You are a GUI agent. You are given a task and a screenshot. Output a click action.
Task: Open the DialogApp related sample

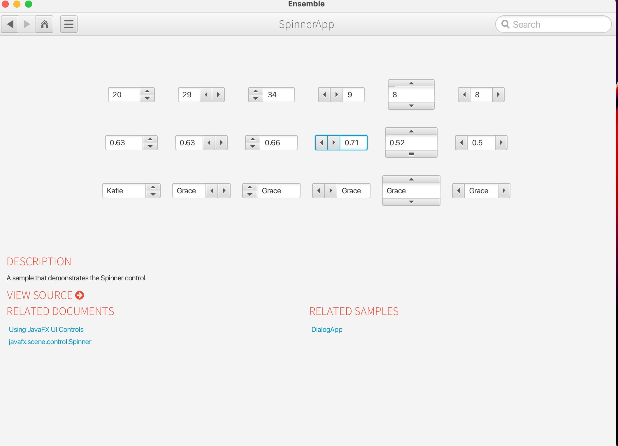tap(327, 329)
